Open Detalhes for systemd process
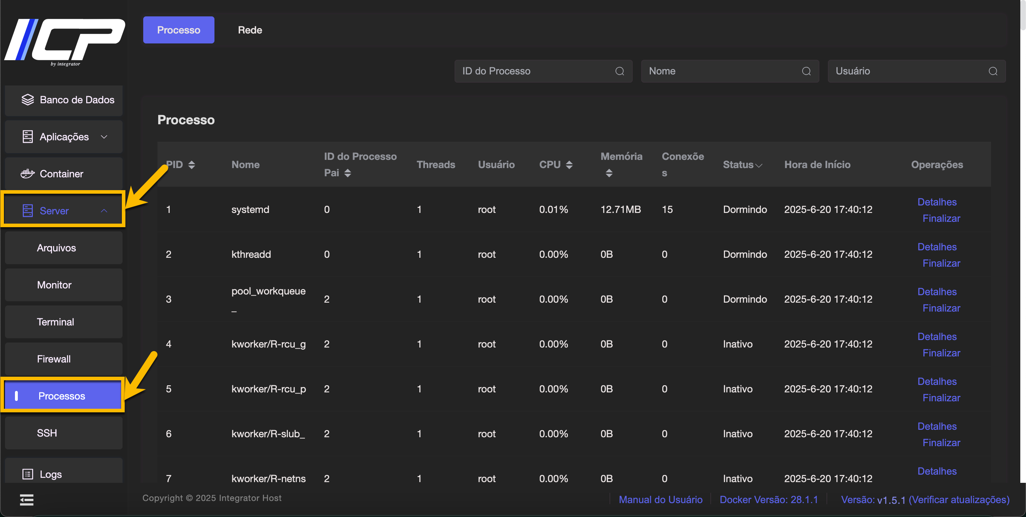Image resolution: width=1026 pixels, height=517 pixels. coord(937,202)
